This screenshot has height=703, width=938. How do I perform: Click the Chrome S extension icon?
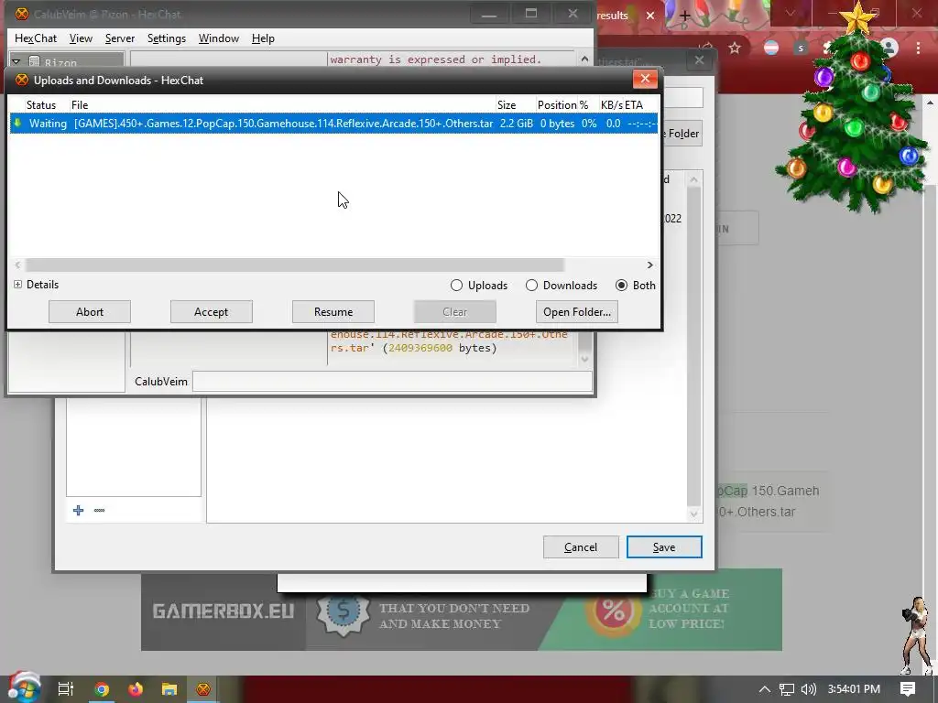coord(801,48)
